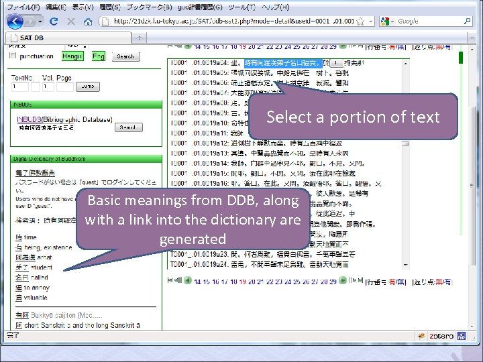Click the bookmark star in the URL bar

360,21
